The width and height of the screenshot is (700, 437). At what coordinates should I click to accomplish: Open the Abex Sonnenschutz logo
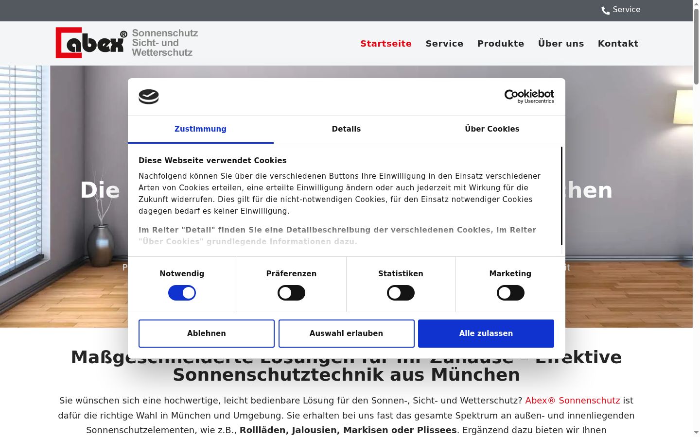(127, 43)
